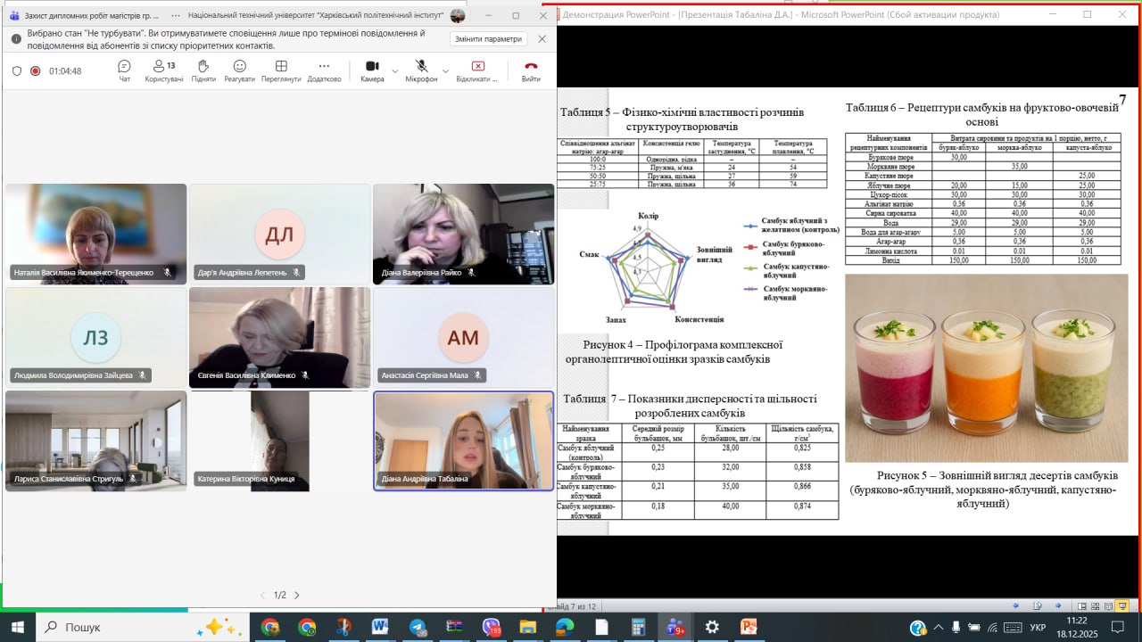Click the recording indicator icon
Screen dimensions: 1142x642
point(36,71)
